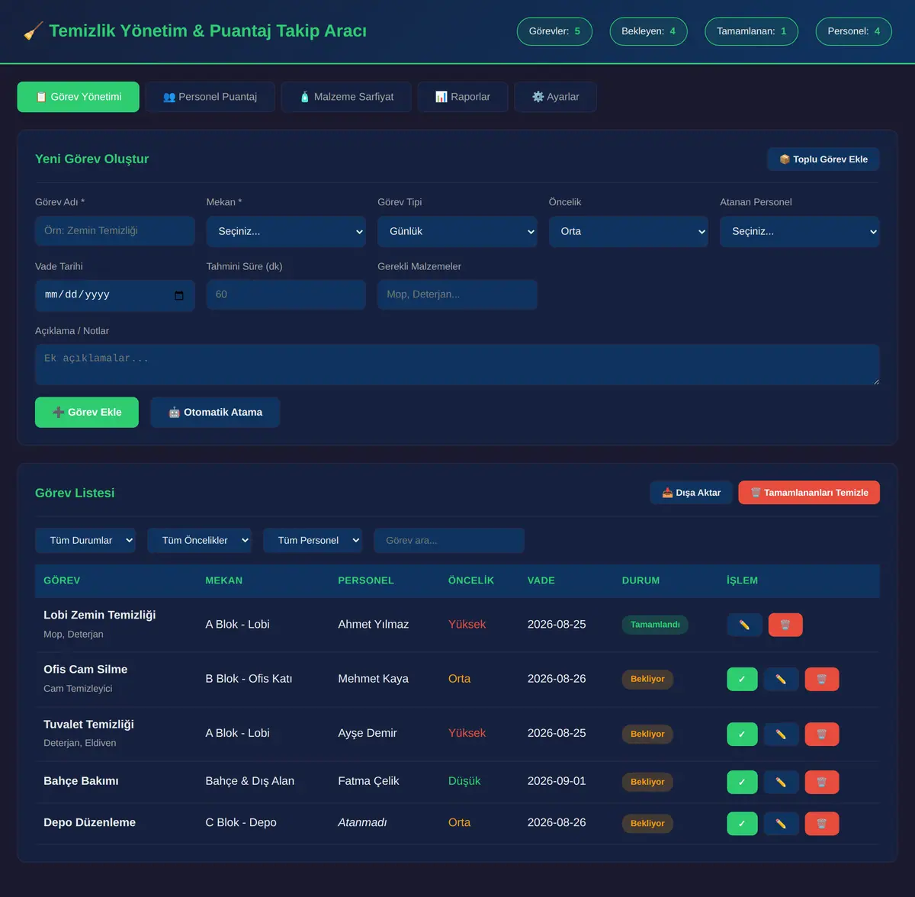Mark Depo Düzenleme as completed
This screenshot has height=897, width=915.
tap(742, 824)
